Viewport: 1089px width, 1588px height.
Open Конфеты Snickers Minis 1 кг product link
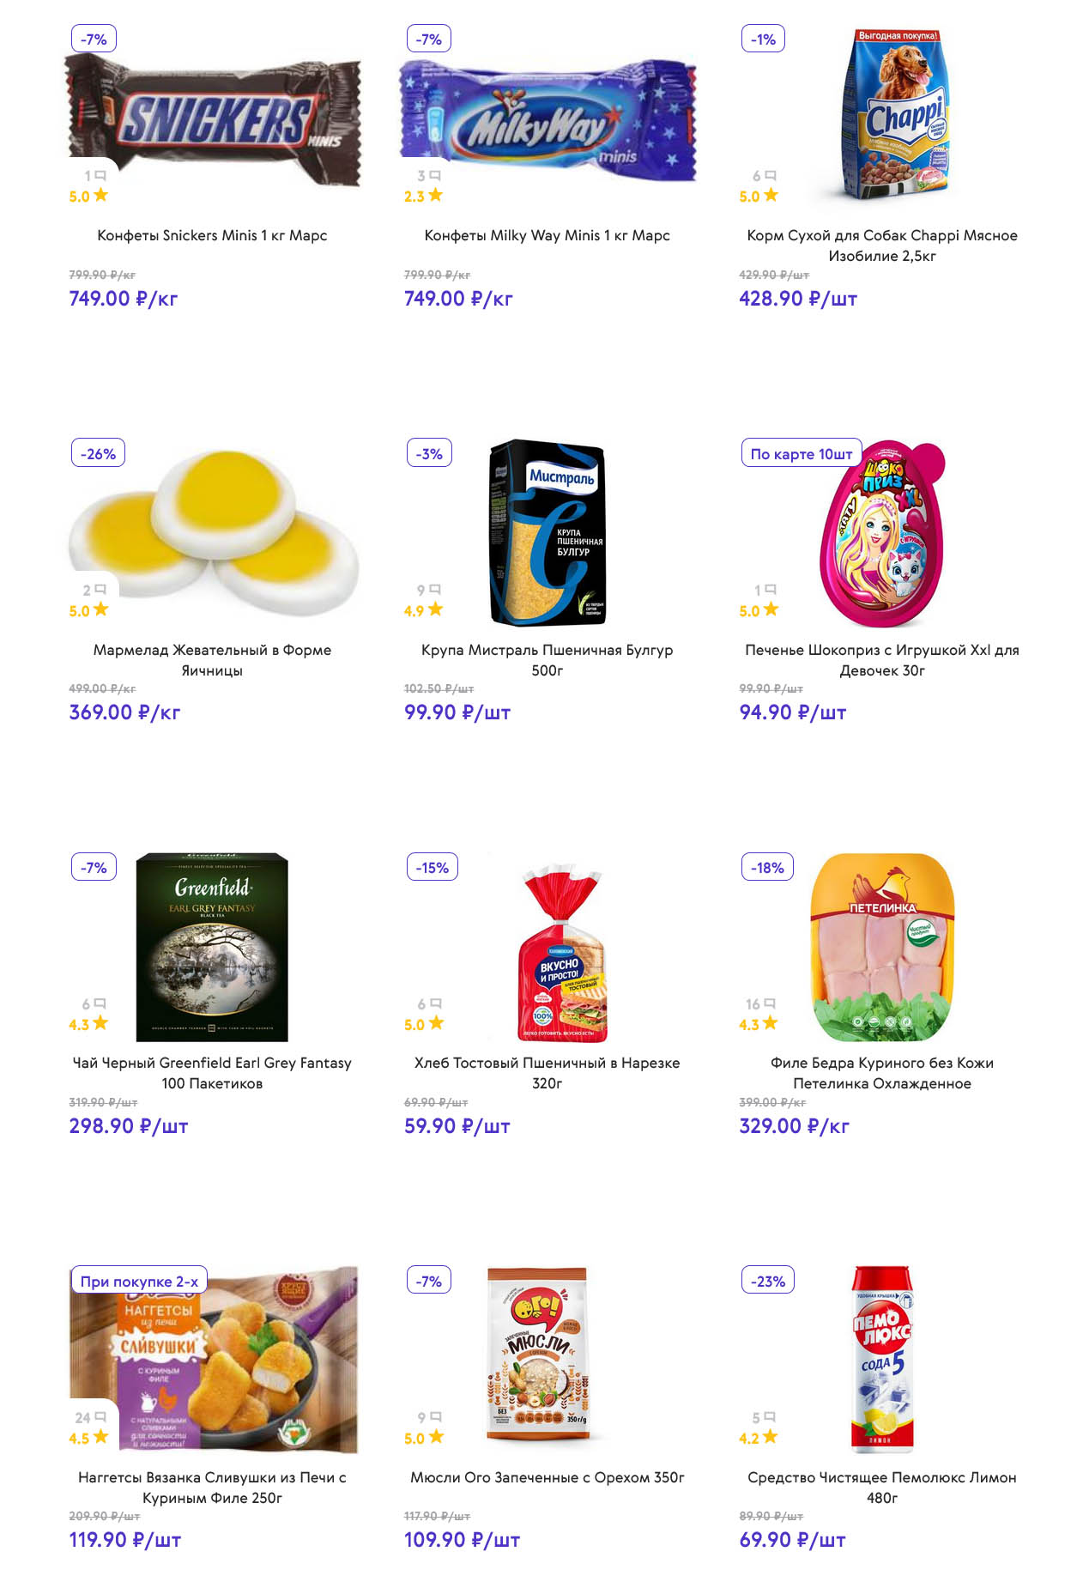pos(212,235)
